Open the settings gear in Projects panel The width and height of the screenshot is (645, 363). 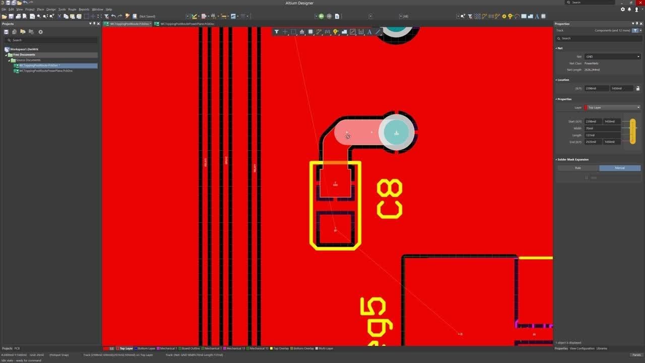[x=41, y=32]
